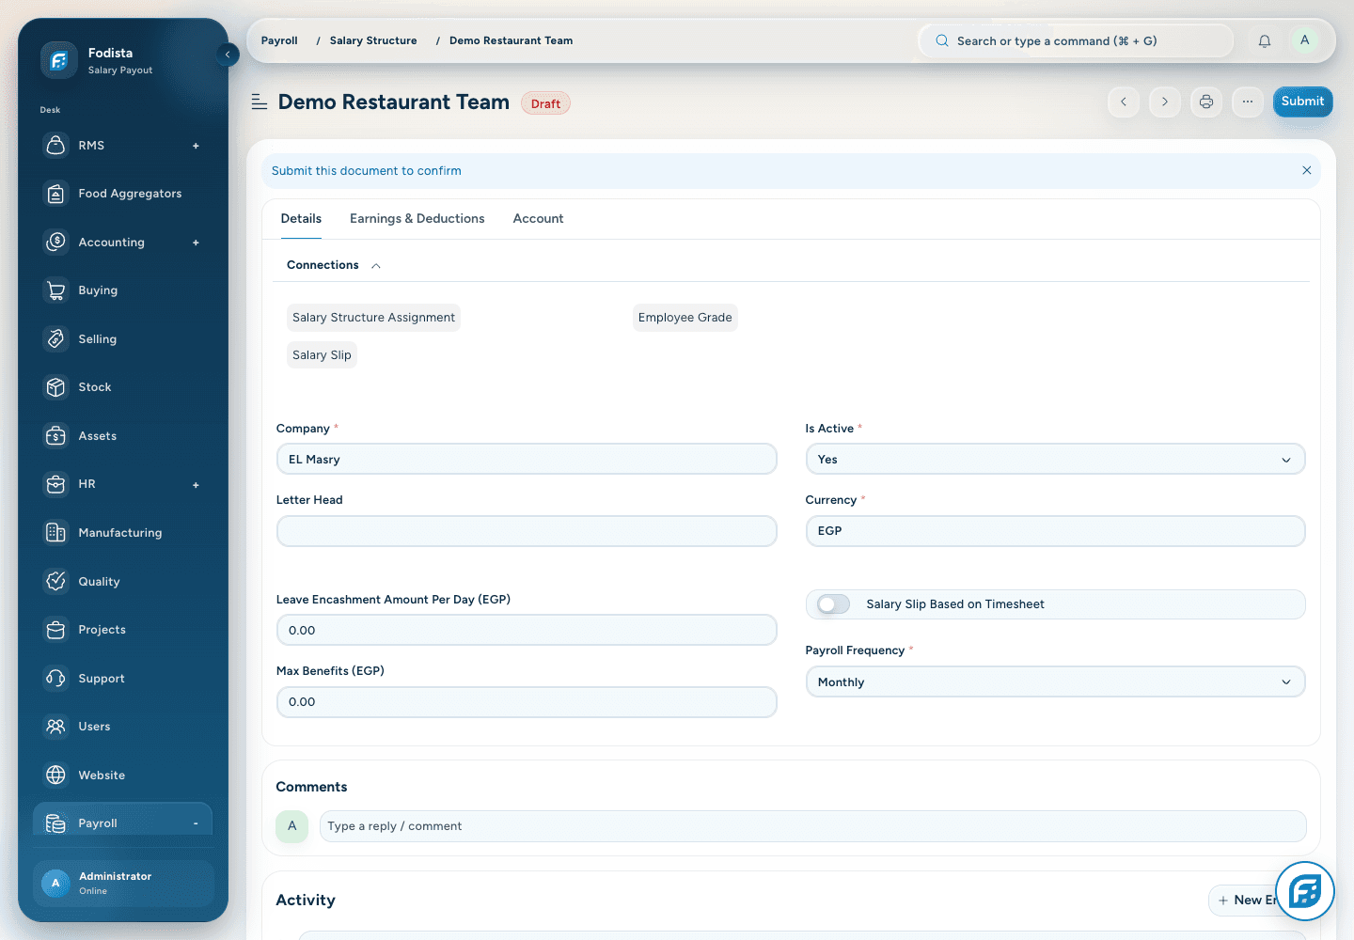
Task: Switch to the Account tab
Action: point(538,219)
